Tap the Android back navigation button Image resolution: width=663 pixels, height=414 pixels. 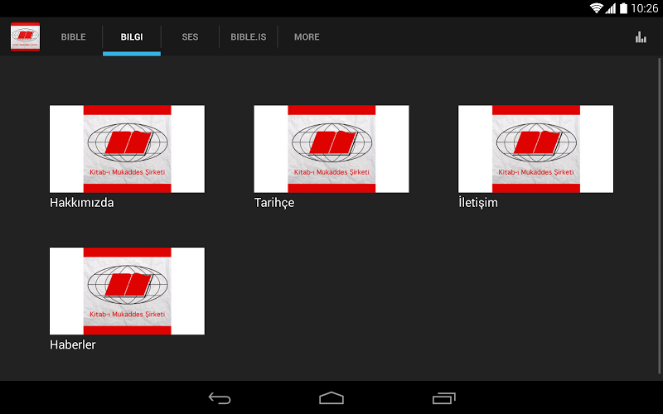(x=220, y=398)
